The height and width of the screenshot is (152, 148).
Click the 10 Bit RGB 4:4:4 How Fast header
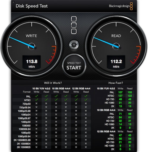tap(106, 110)
